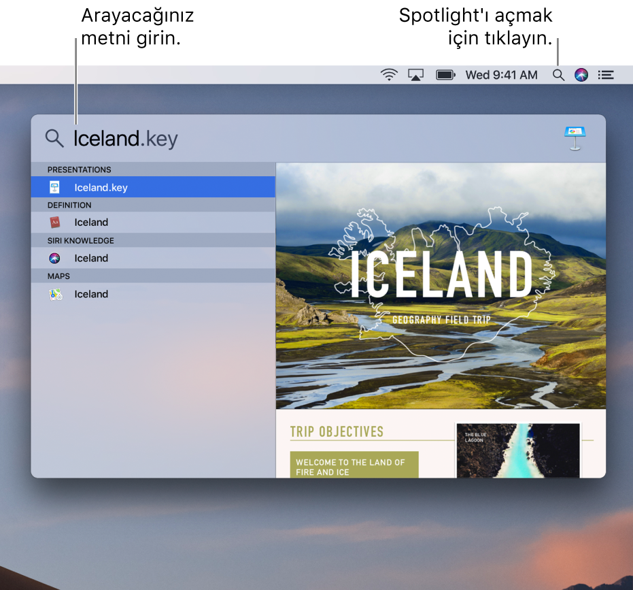Activate Siri from the menu bar
Image resolution: width=633 pixels, height=590 pixels.
pos(581,75)
